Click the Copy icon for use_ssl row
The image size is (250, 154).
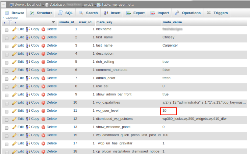coord(28,86)
